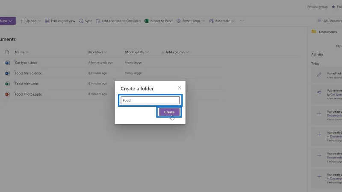Screen dimensions: 342x192
Task: Click the Follow star icon
Action: [x=333, y=7]
